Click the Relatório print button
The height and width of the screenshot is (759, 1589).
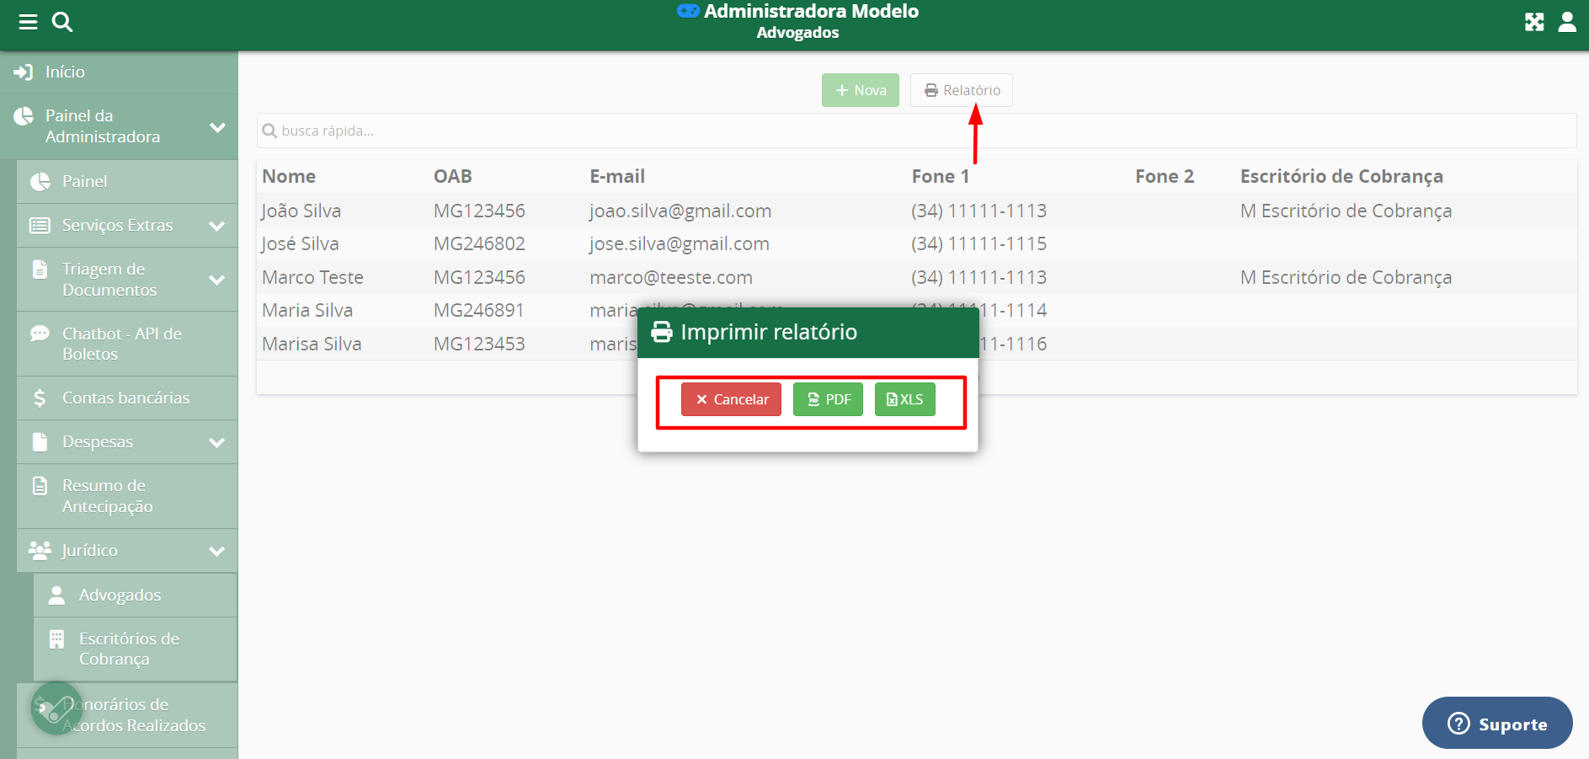[961, 90]
